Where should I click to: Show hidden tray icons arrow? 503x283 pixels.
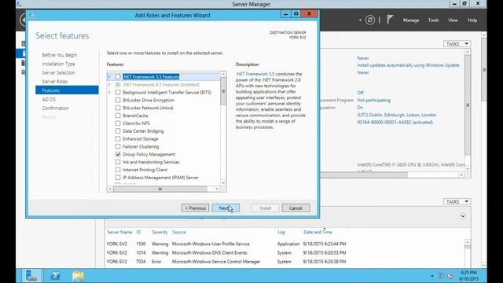click(x=431, y=276)
